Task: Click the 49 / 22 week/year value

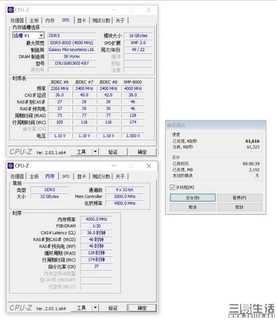Action: coord(138,50)
